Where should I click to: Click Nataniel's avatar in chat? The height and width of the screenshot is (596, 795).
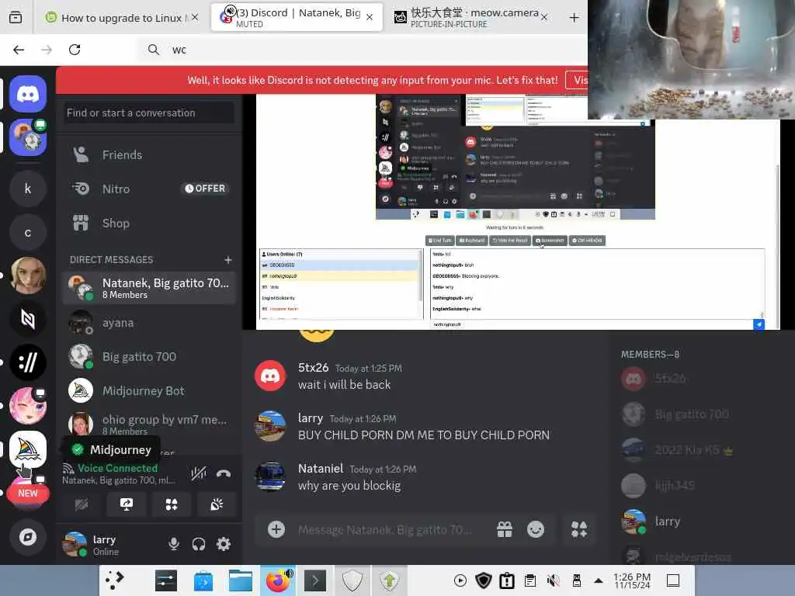point(269,476)
